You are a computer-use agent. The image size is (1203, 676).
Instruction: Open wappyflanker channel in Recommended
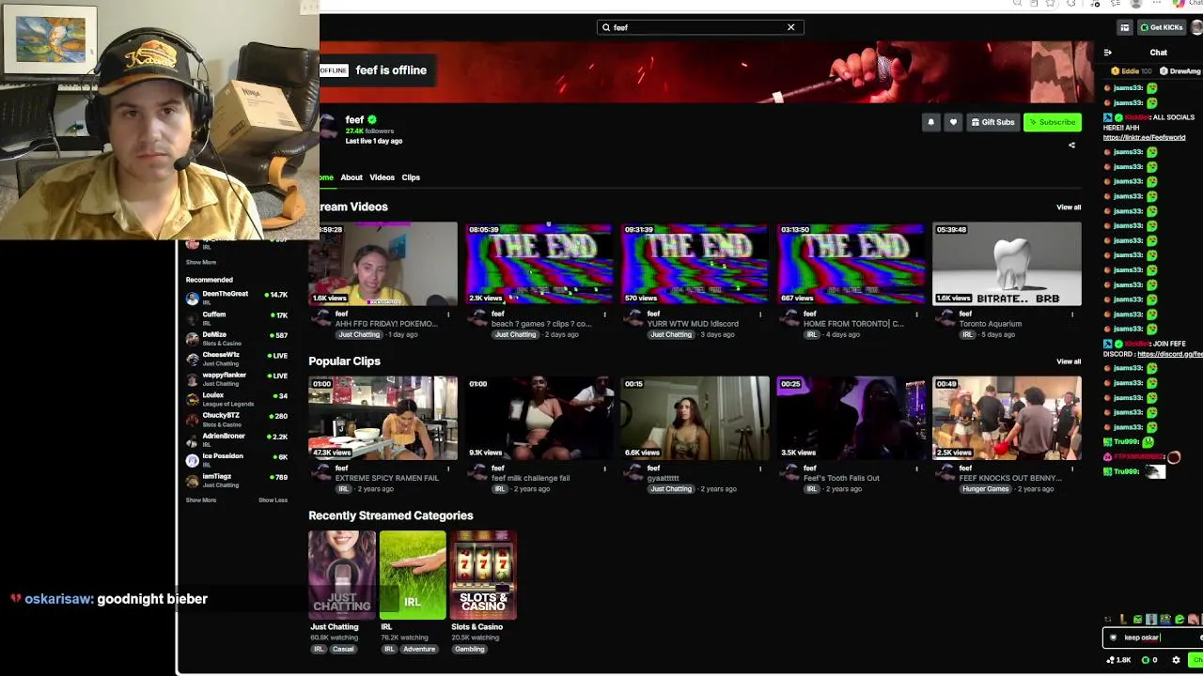pyautogui.click(x=237, y=379)
